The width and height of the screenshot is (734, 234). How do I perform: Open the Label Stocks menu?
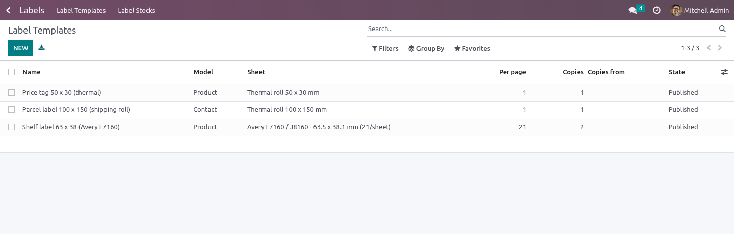(x=137, y=10)
